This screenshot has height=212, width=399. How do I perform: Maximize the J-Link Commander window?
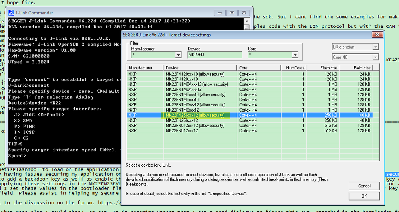232,13
